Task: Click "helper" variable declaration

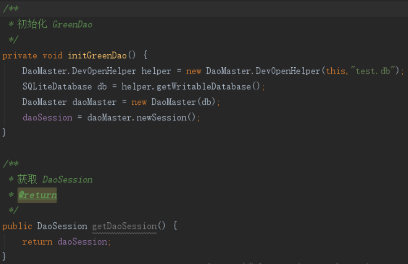Action: pos(156,71)
